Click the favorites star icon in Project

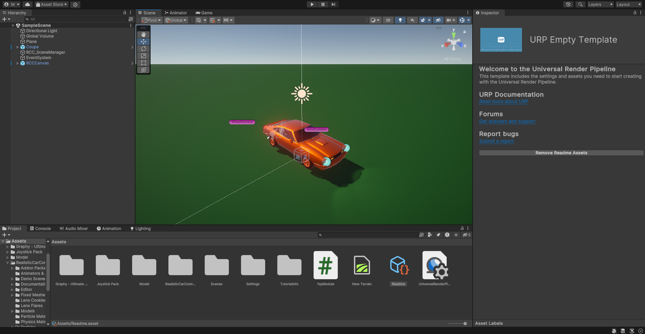point(456,235)
